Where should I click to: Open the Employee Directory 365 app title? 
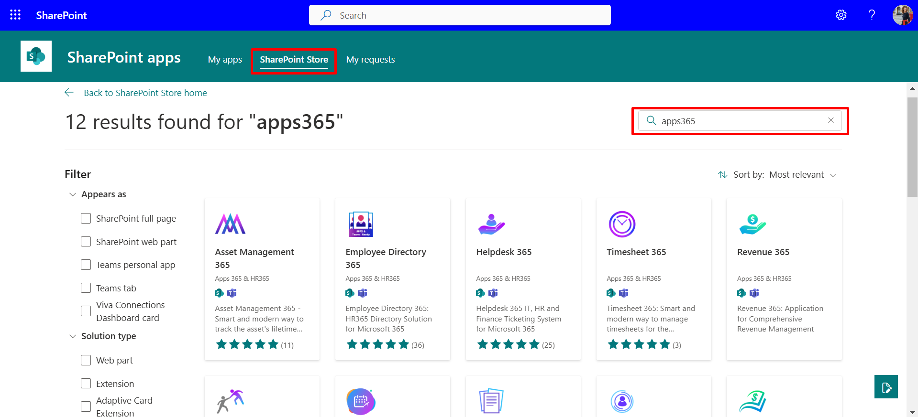tap(386, 258)
